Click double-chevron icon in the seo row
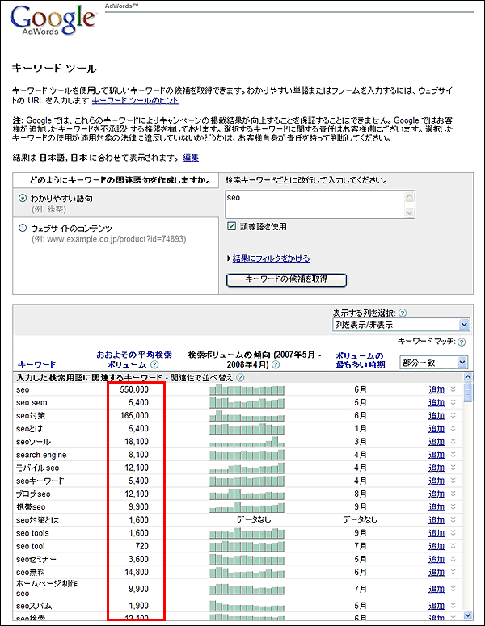This screenshot has height=626, width=485. pyautogui.click(x=453, y=390)
